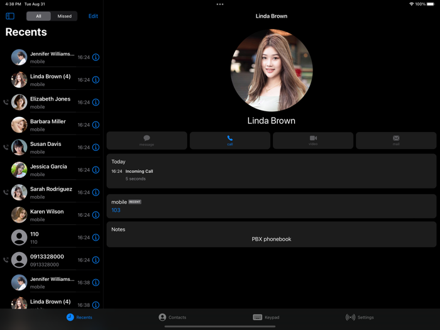Tap the video button for Linda Brown
Screen dimensions: 440x330
(x=313, y=140)
